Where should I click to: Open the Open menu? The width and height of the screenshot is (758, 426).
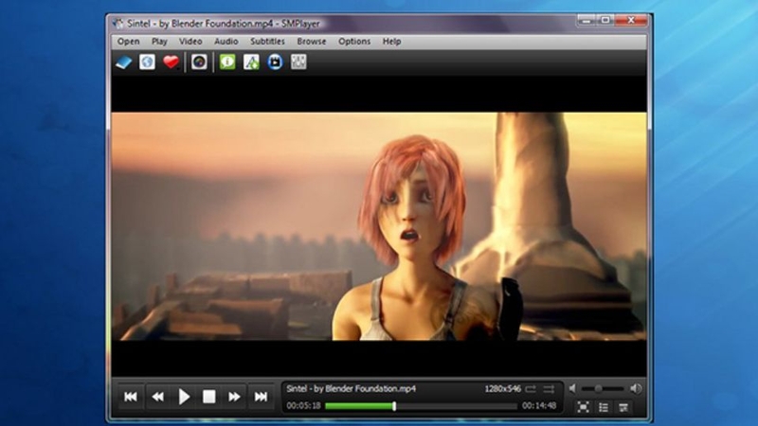tap(128, 42)
